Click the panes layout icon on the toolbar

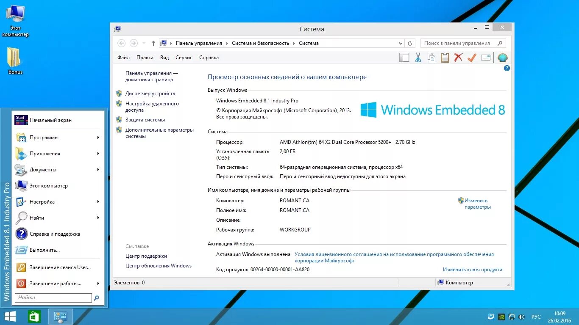point(404,57)
